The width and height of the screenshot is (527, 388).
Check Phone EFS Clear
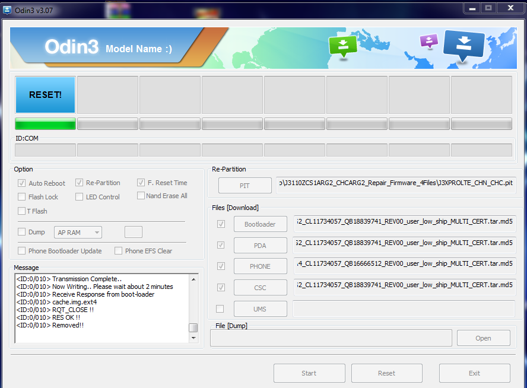(118, 250)
